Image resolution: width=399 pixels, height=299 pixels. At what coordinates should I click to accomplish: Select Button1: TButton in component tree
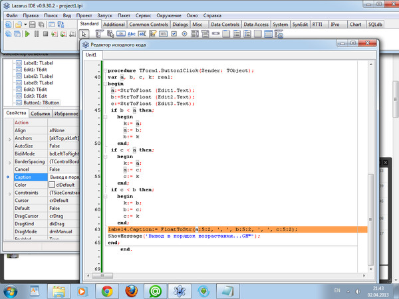click(x=41, y=104)
